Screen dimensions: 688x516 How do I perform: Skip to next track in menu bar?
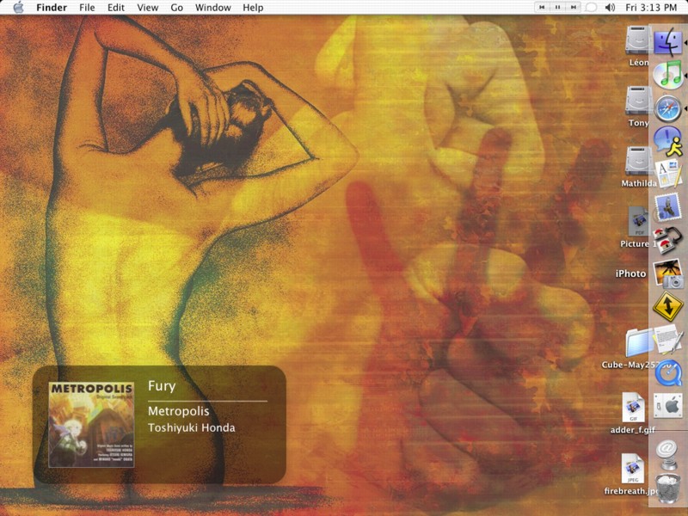[x=573, y=7]
